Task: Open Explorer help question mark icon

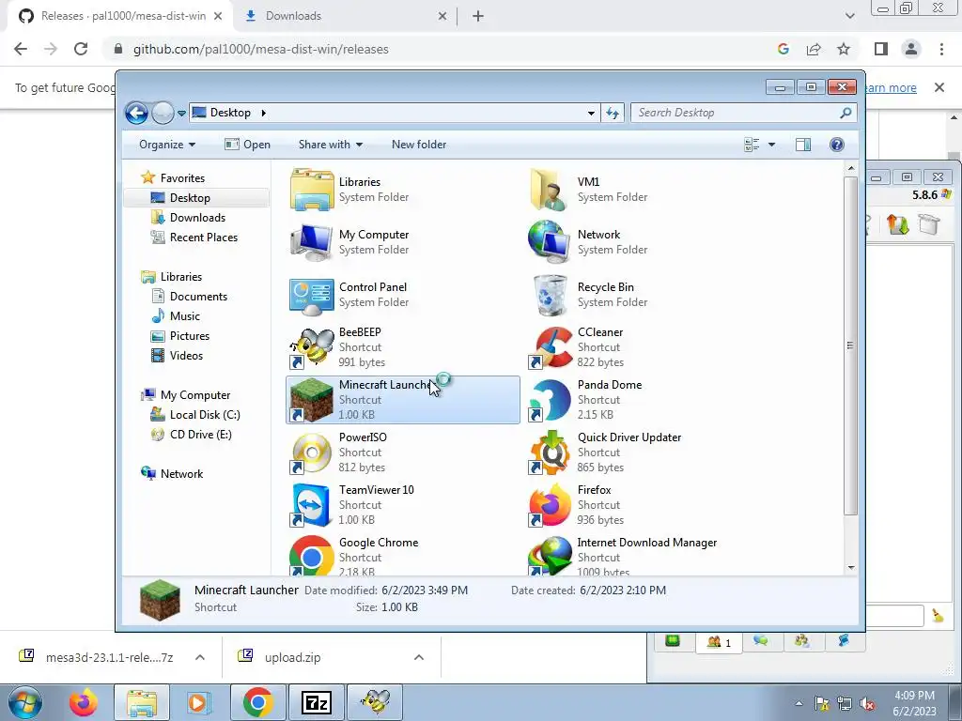Action: [x=836, y=145]
